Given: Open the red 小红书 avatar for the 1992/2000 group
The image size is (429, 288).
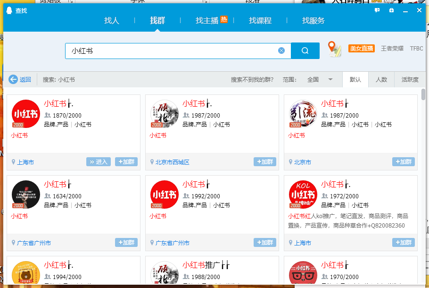Looking at the screenshot, I should tap(165, 195).
